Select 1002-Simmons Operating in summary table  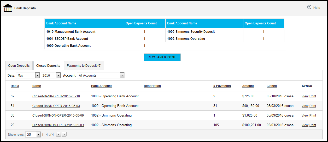point(186,39)
